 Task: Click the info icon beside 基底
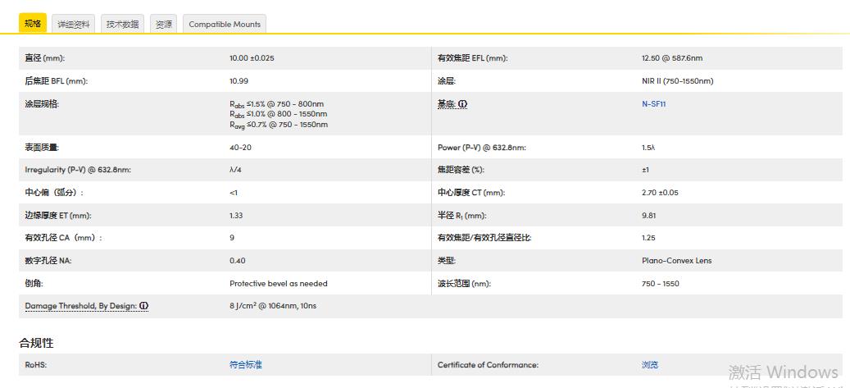pos(463,103)
